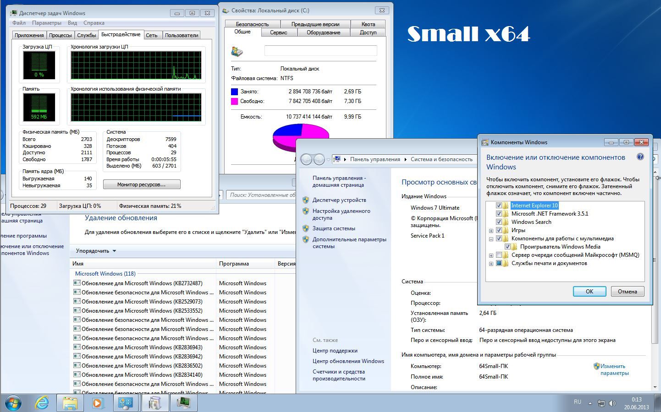The image size is (661, 412).
Task: Click the installed updates search field
Action: pyautogui.click(x=261, y=195)
